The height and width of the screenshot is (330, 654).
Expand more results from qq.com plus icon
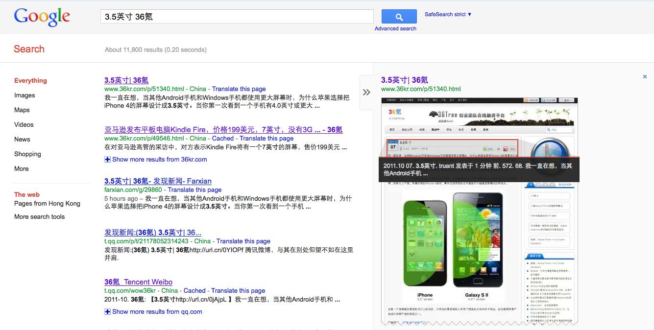[x=107, y=311]
